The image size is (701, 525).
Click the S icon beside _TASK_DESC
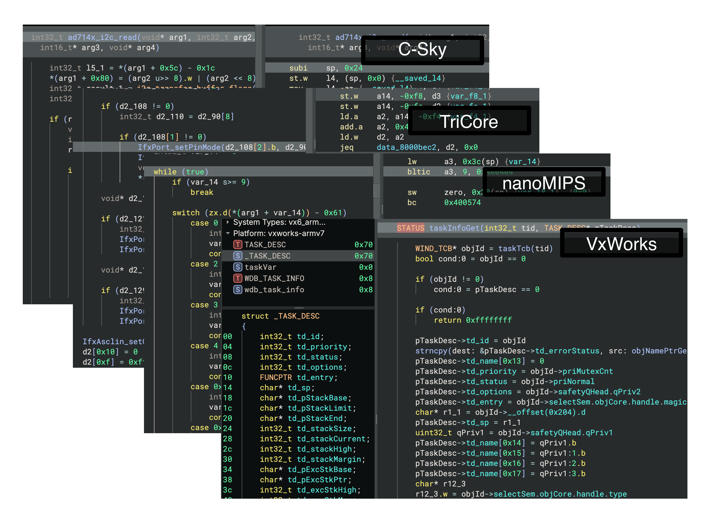238,256
